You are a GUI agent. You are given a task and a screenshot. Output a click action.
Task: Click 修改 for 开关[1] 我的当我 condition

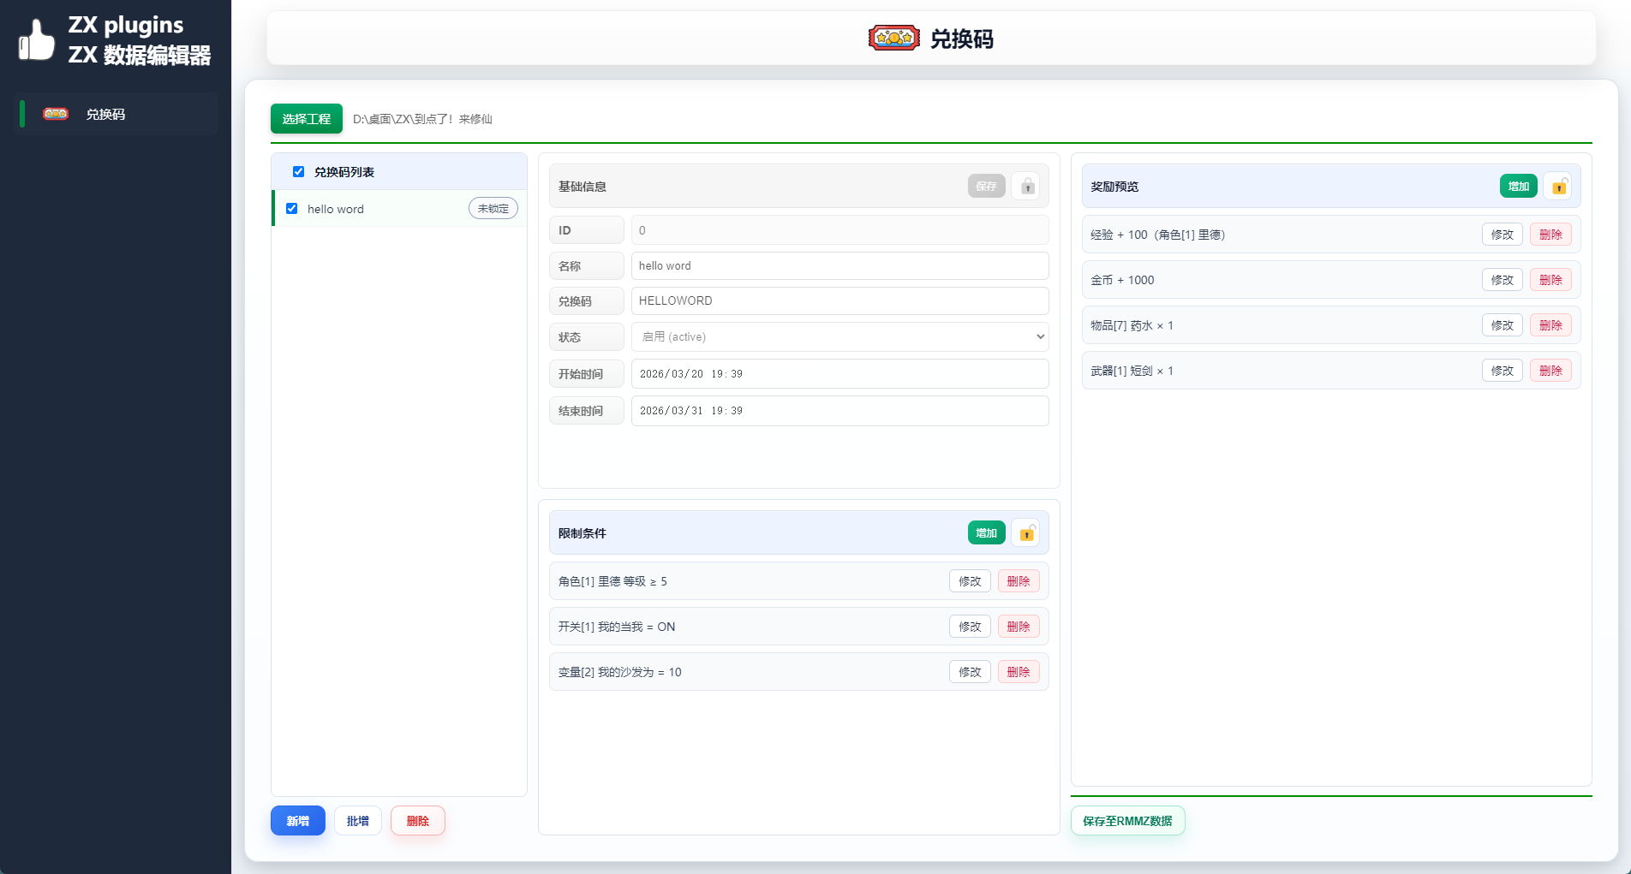(970, 627)
